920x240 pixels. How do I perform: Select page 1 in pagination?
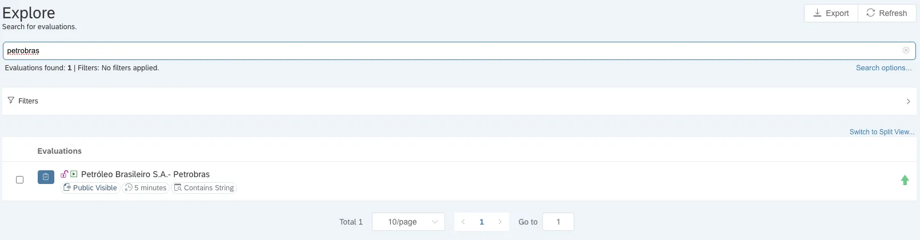(482, 222)
